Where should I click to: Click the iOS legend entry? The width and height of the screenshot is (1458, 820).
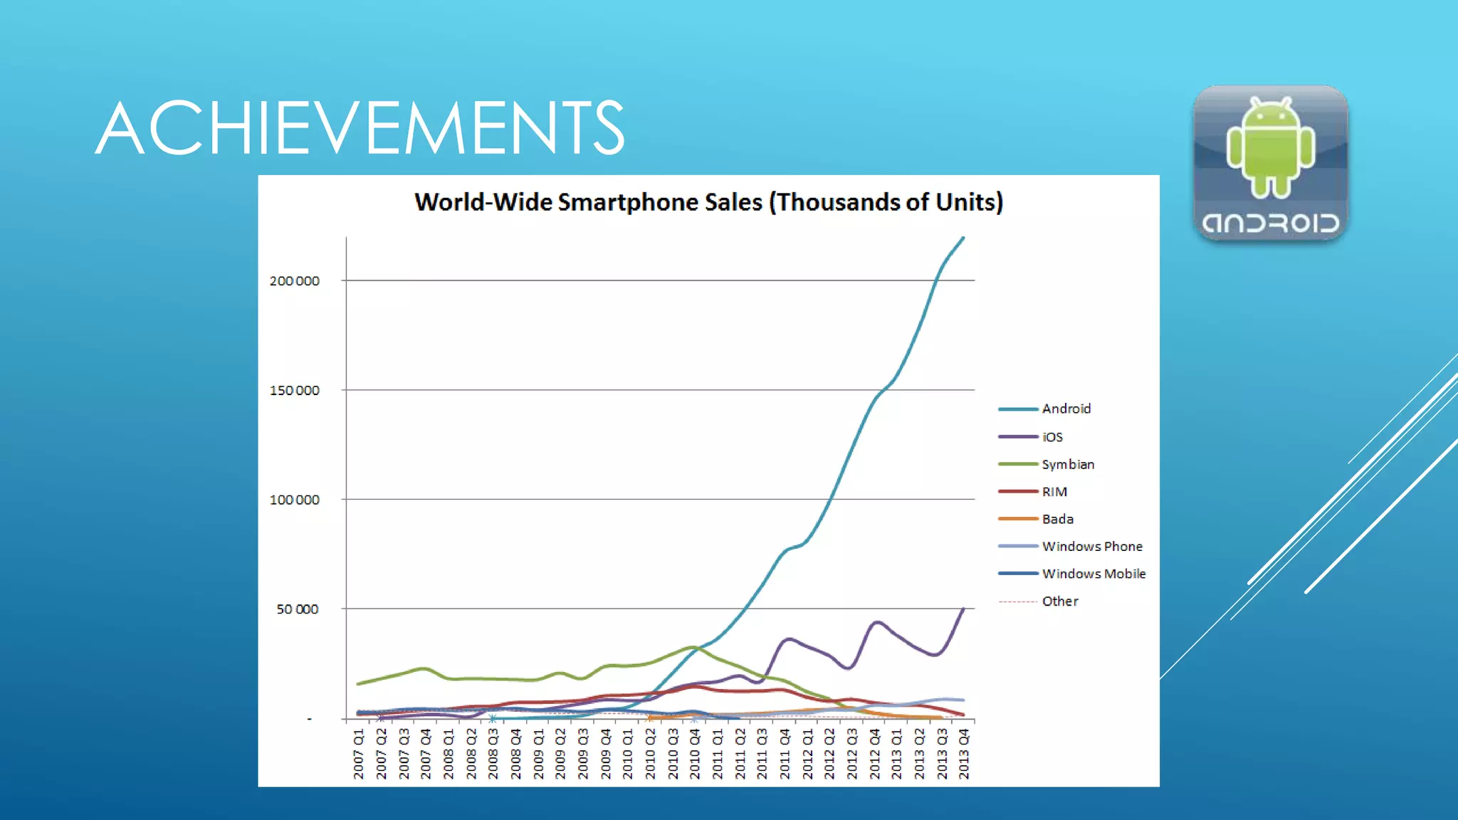click(1052, 437)
